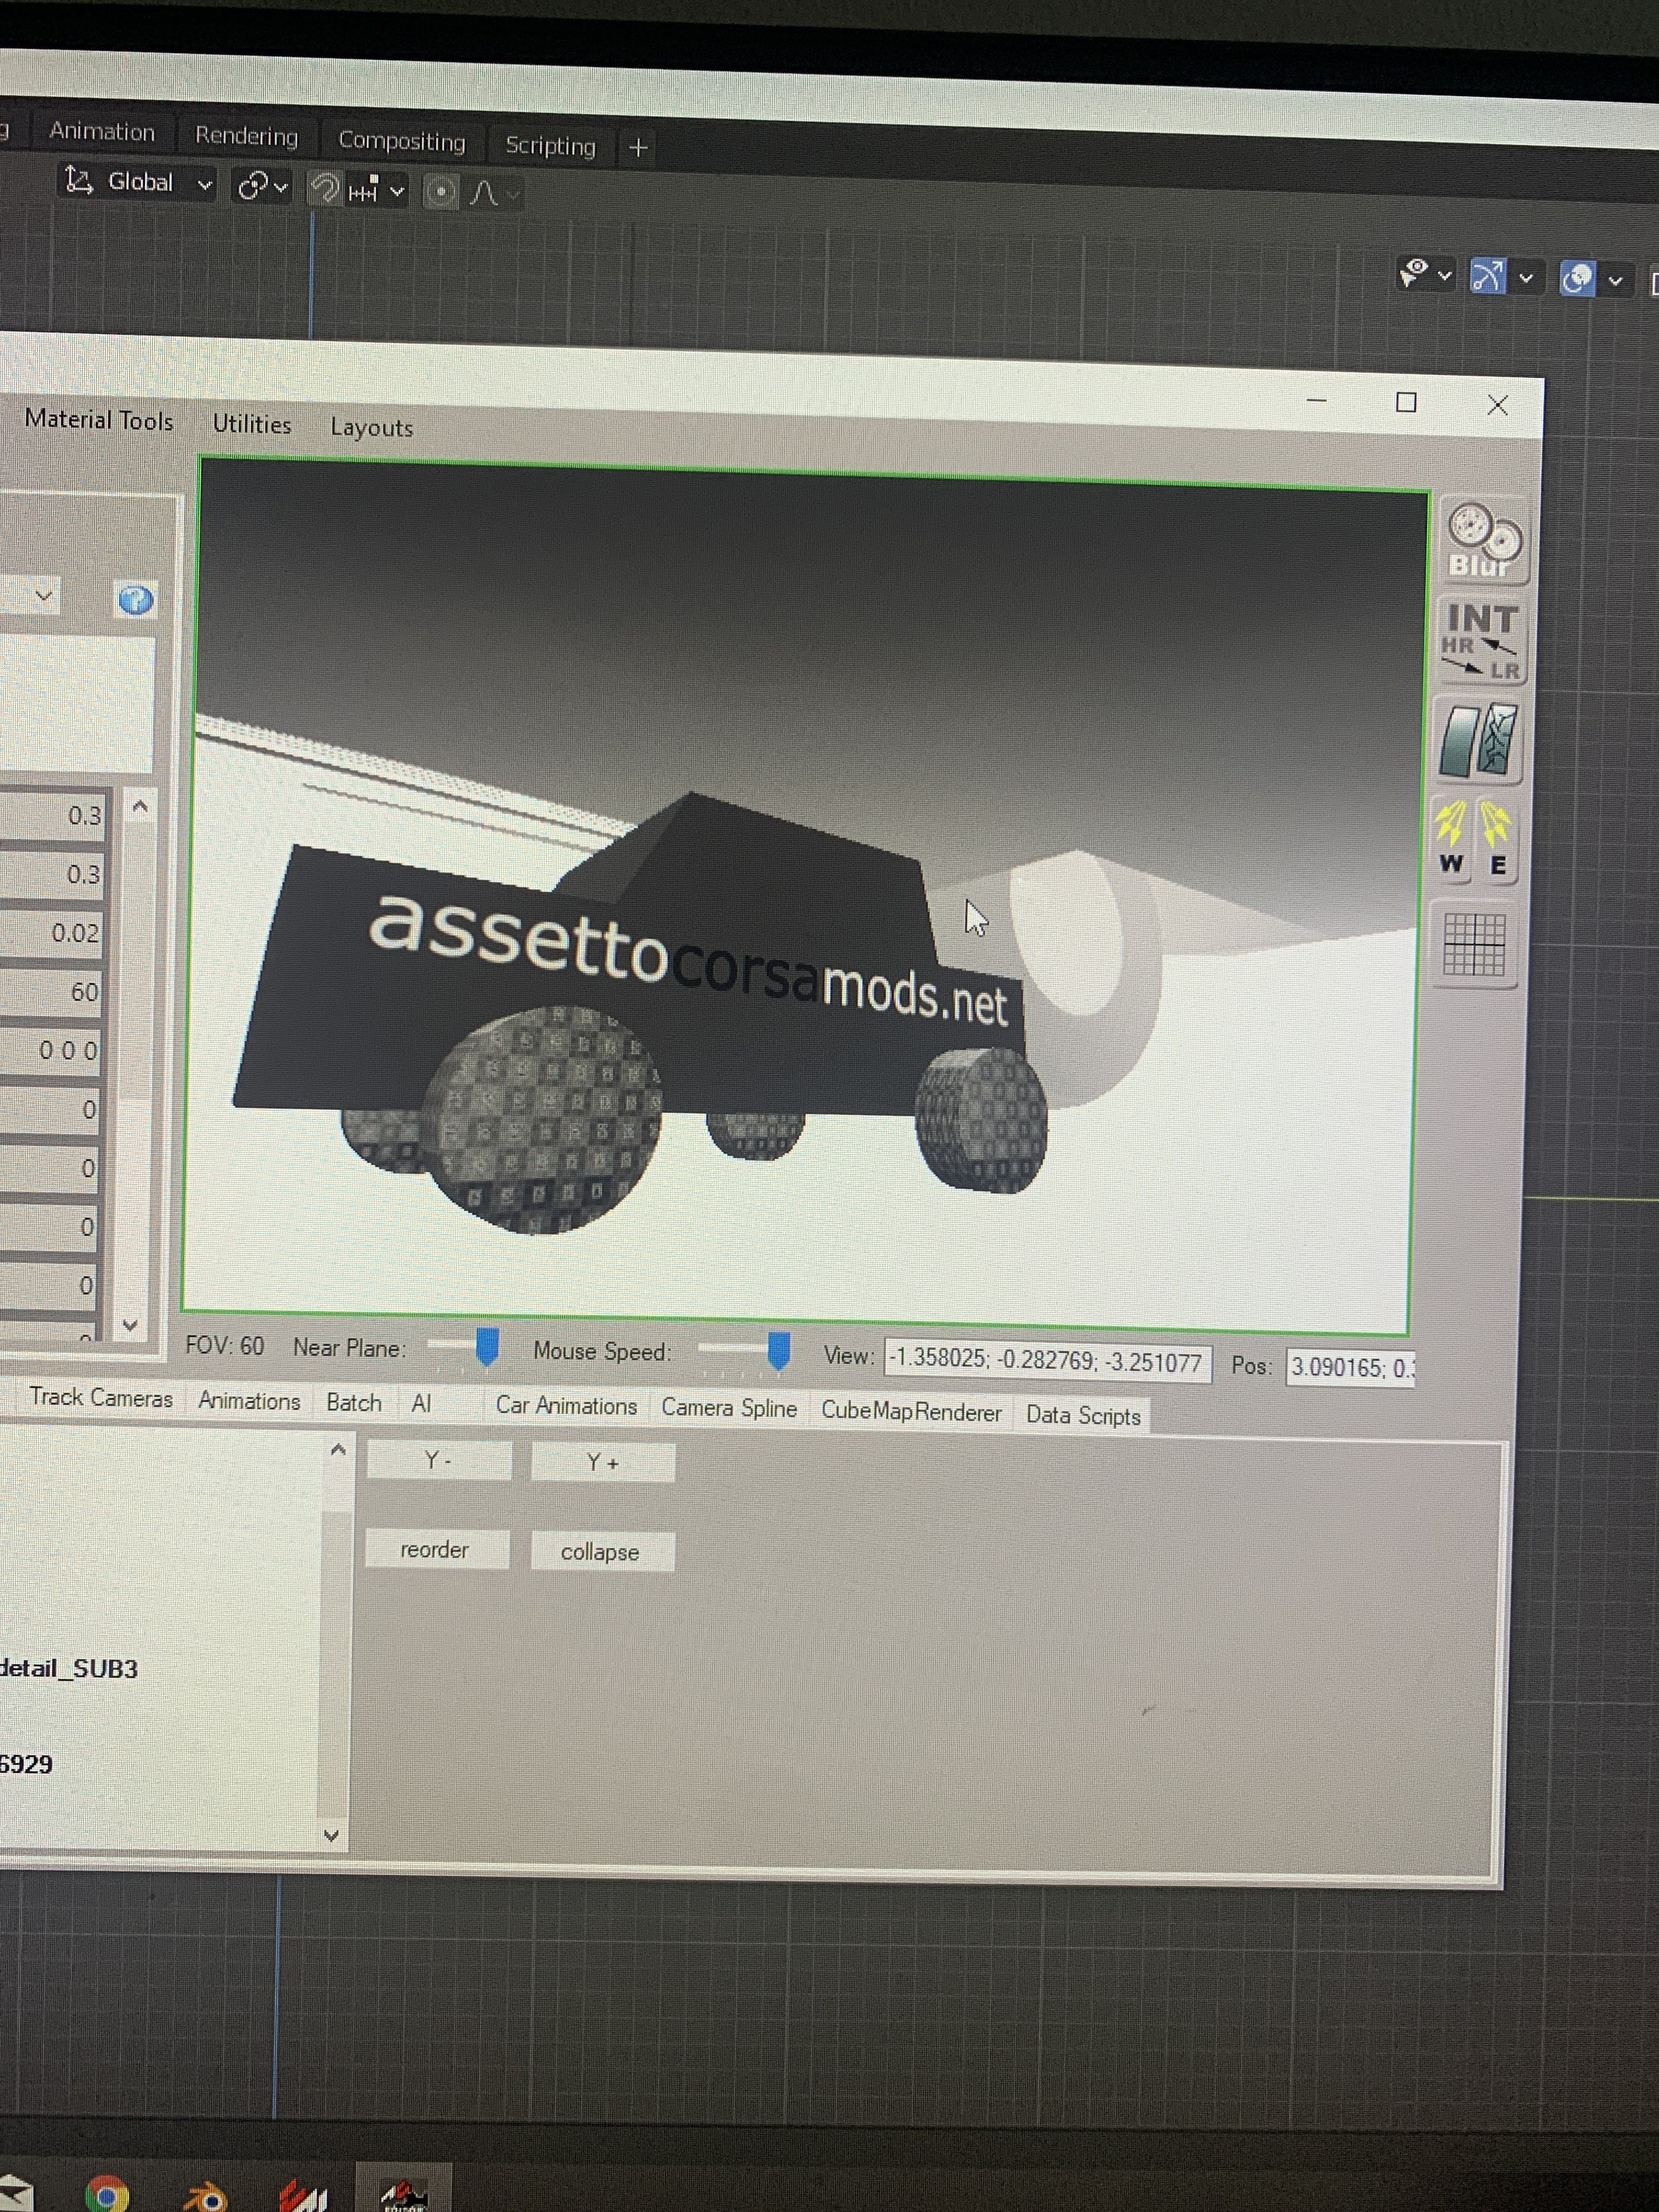Expand overlays options dropdown arrow
Viewport: 1659px width, 2212px height.
coord(1615,281)
